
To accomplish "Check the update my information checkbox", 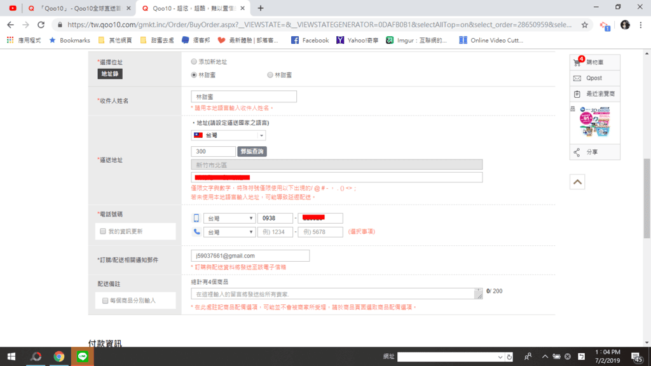I will (x=103, y=231).
